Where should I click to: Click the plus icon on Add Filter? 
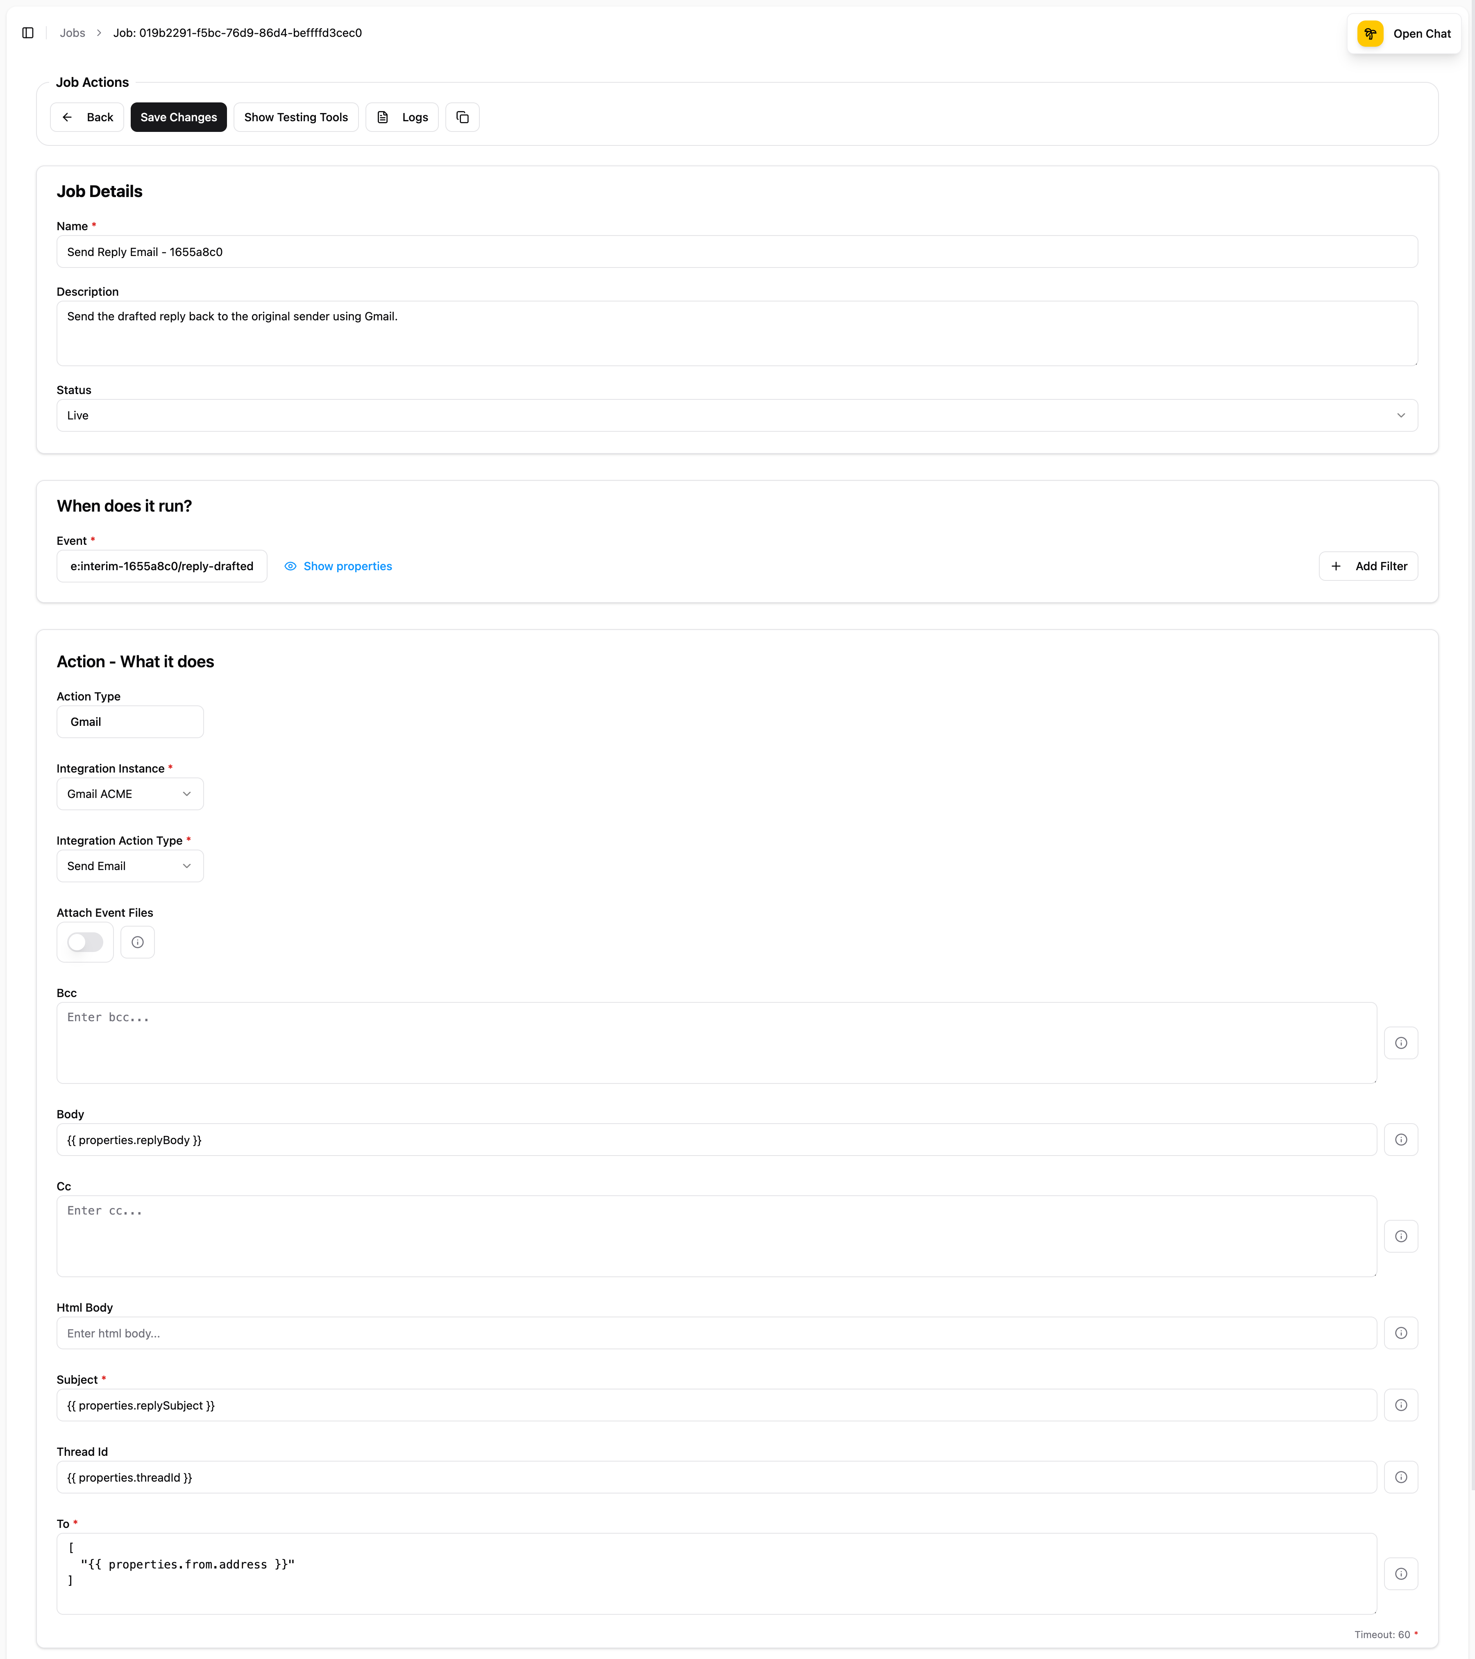click(1336, 566)
